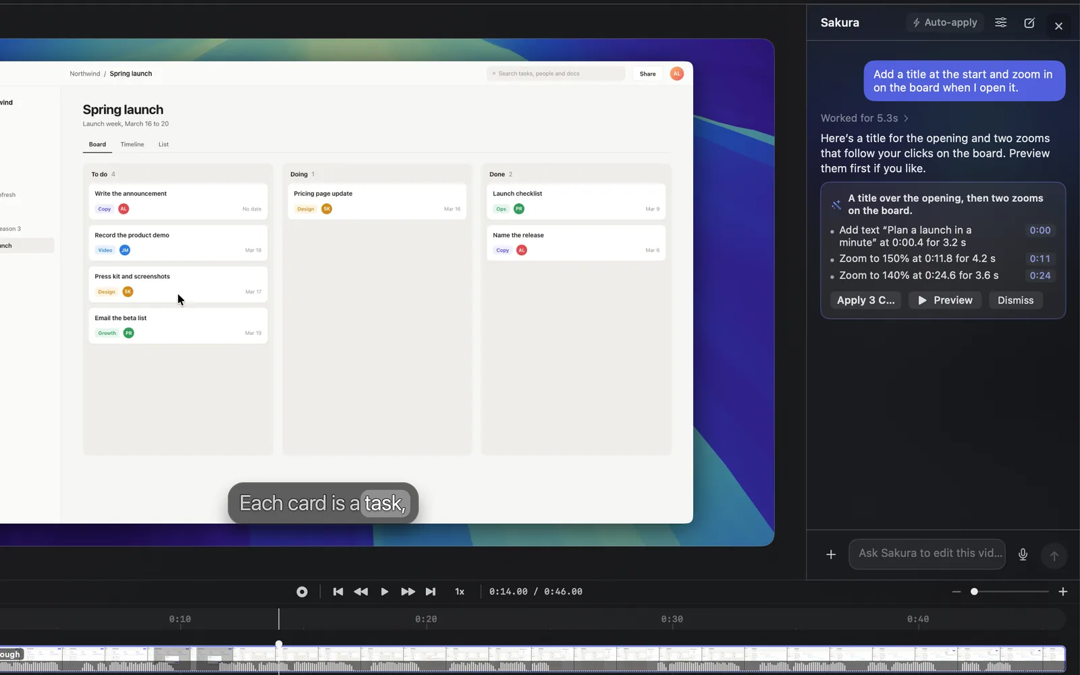The width and height of the screenshot is (1080, 675).
Task: Skip to the start of the video
Action: [x=338, y=592]
